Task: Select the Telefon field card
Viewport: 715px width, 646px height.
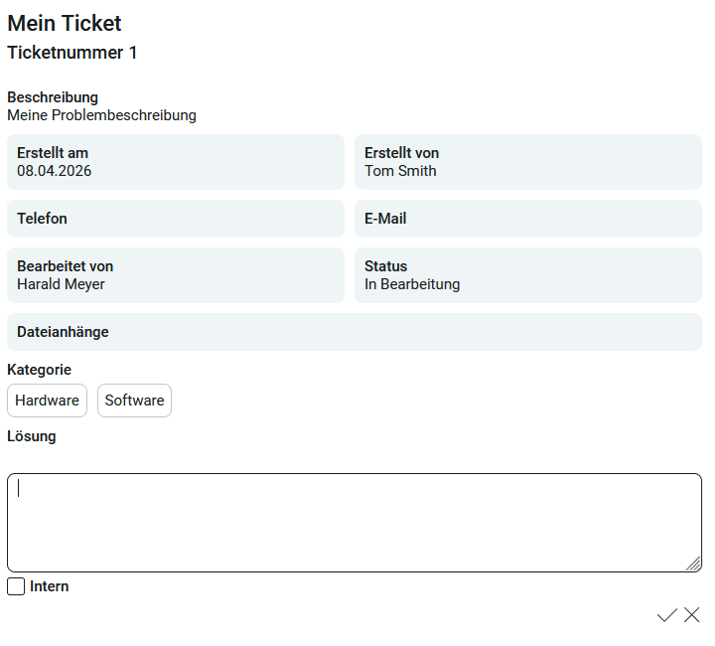Action: (176, 219)
